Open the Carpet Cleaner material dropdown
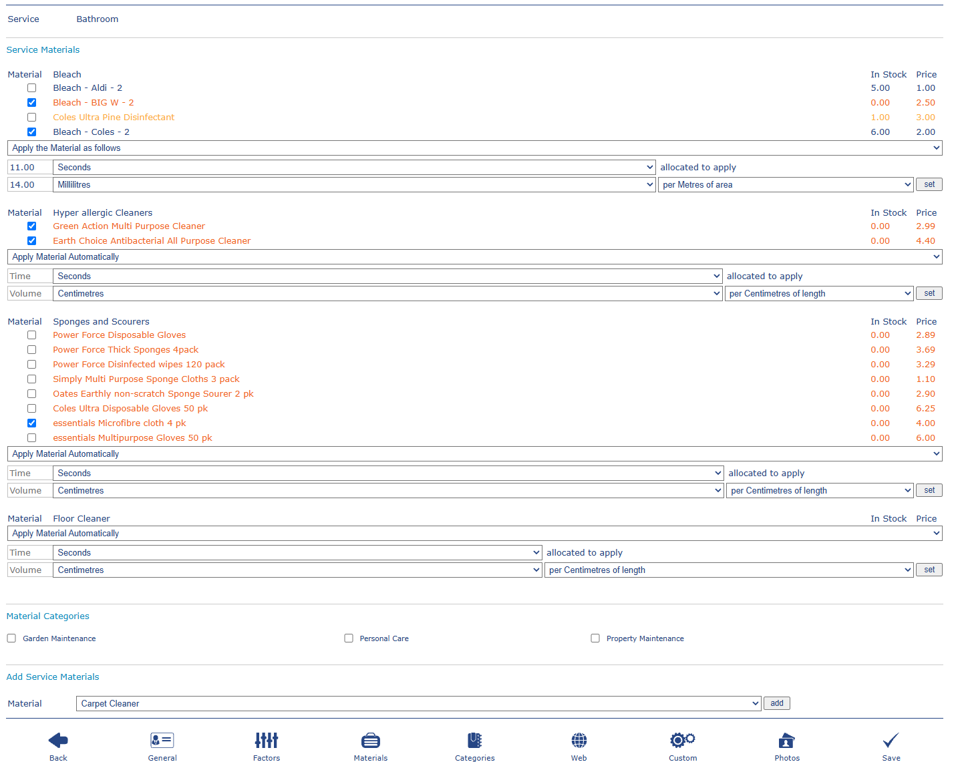This screenshot has width=956, height=762. [419, 704]
